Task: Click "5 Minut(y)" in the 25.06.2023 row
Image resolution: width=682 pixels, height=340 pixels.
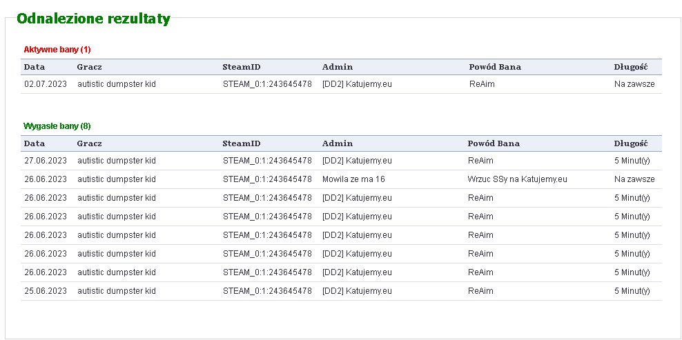Action: pyautogui.click(x=632, y=291)
